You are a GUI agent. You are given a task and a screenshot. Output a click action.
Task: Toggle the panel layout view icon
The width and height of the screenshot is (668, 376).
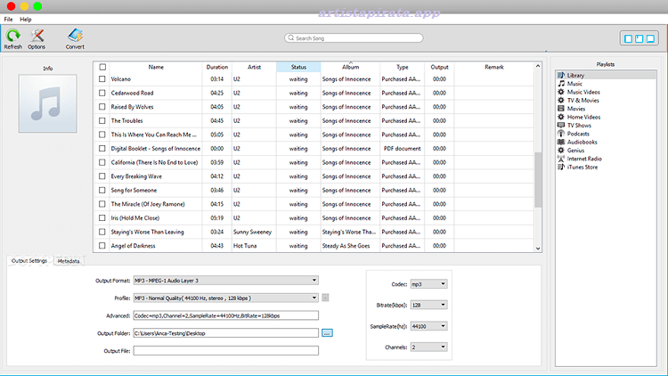pos(637,39)
